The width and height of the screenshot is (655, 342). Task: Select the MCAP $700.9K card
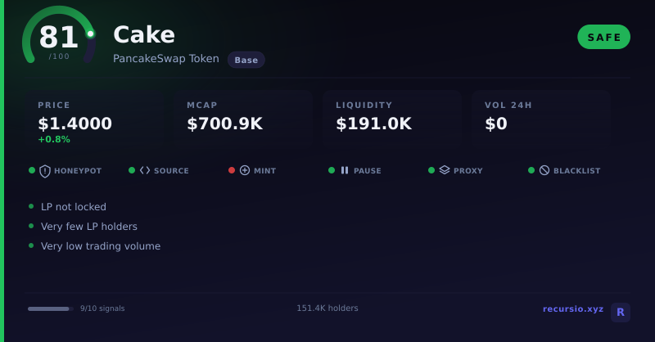243,118
